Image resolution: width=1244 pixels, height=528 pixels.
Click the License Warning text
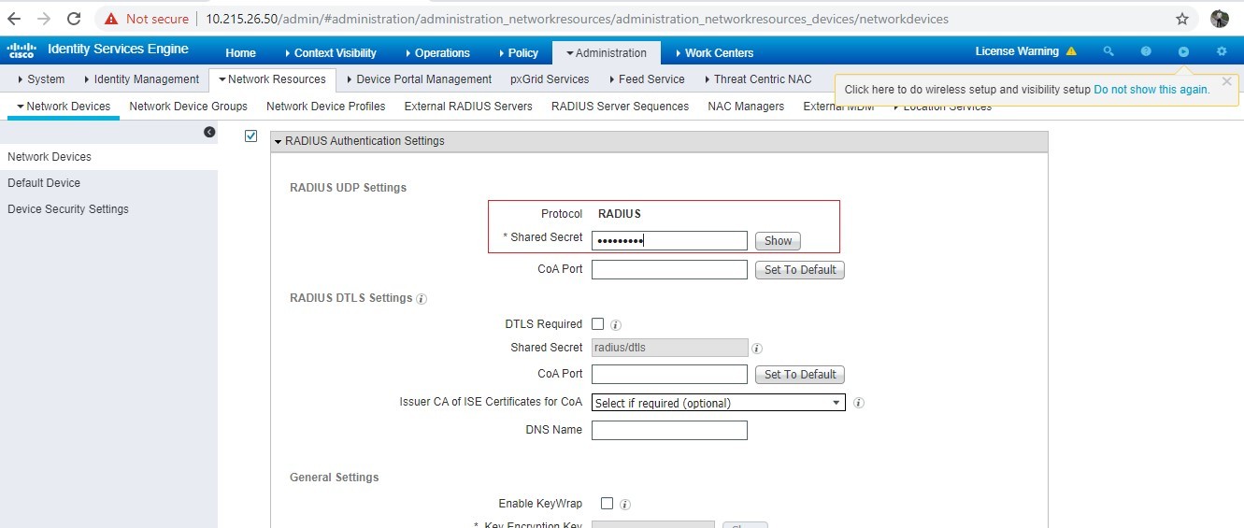pyautogui.click(x=1017, y=51)
